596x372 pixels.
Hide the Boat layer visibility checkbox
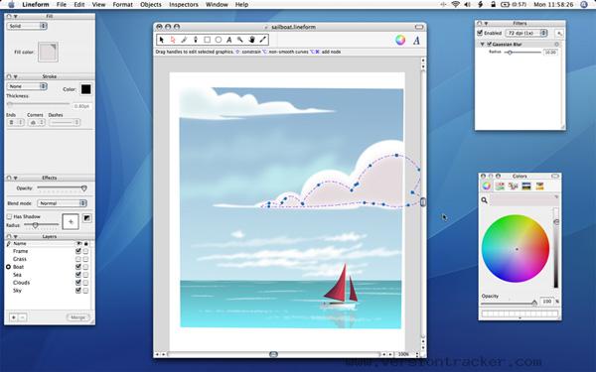point(78,267)
